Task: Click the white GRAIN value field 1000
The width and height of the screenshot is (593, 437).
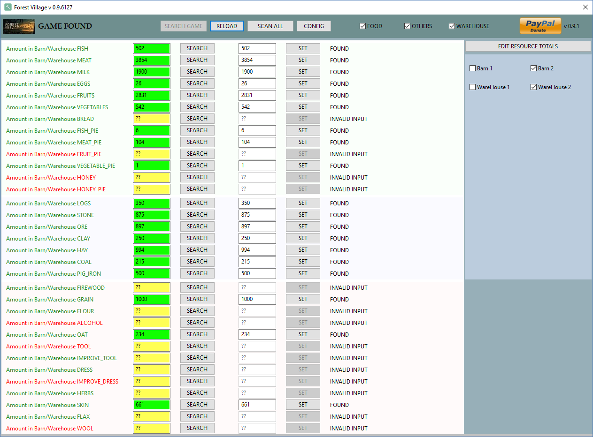Action: point(257,299)
